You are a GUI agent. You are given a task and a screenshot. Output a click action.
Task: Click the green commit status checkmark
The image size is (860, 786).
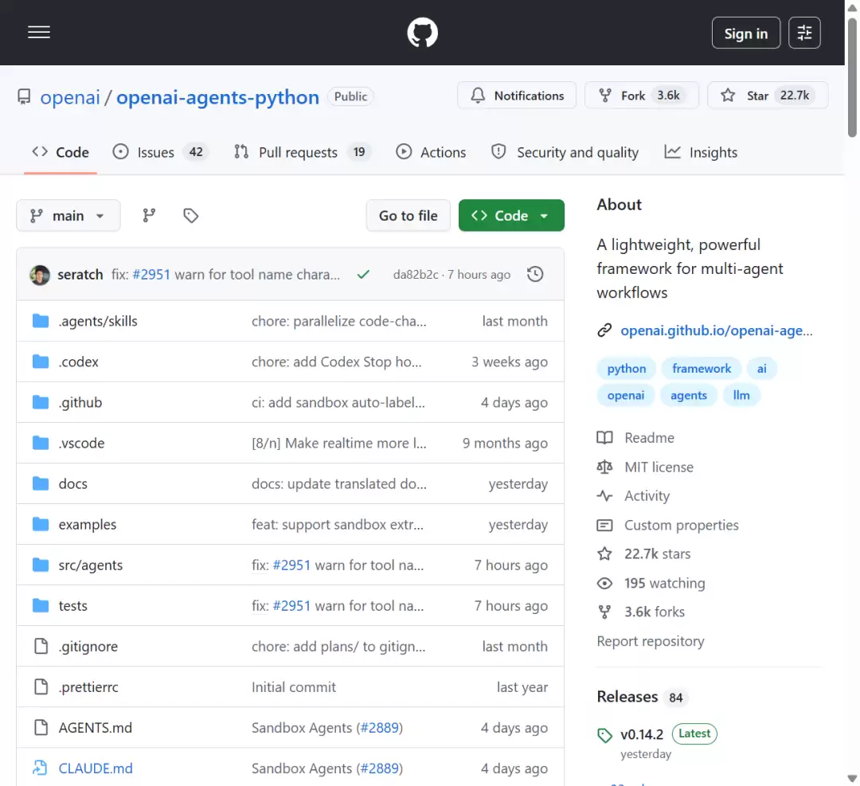click(363, 274)
